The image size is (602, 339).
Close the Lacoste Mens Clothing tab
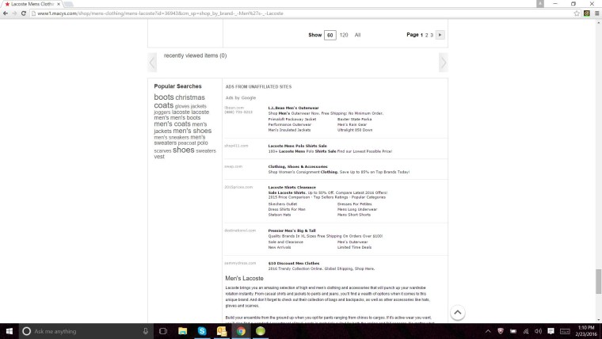(x=59, y=4)
